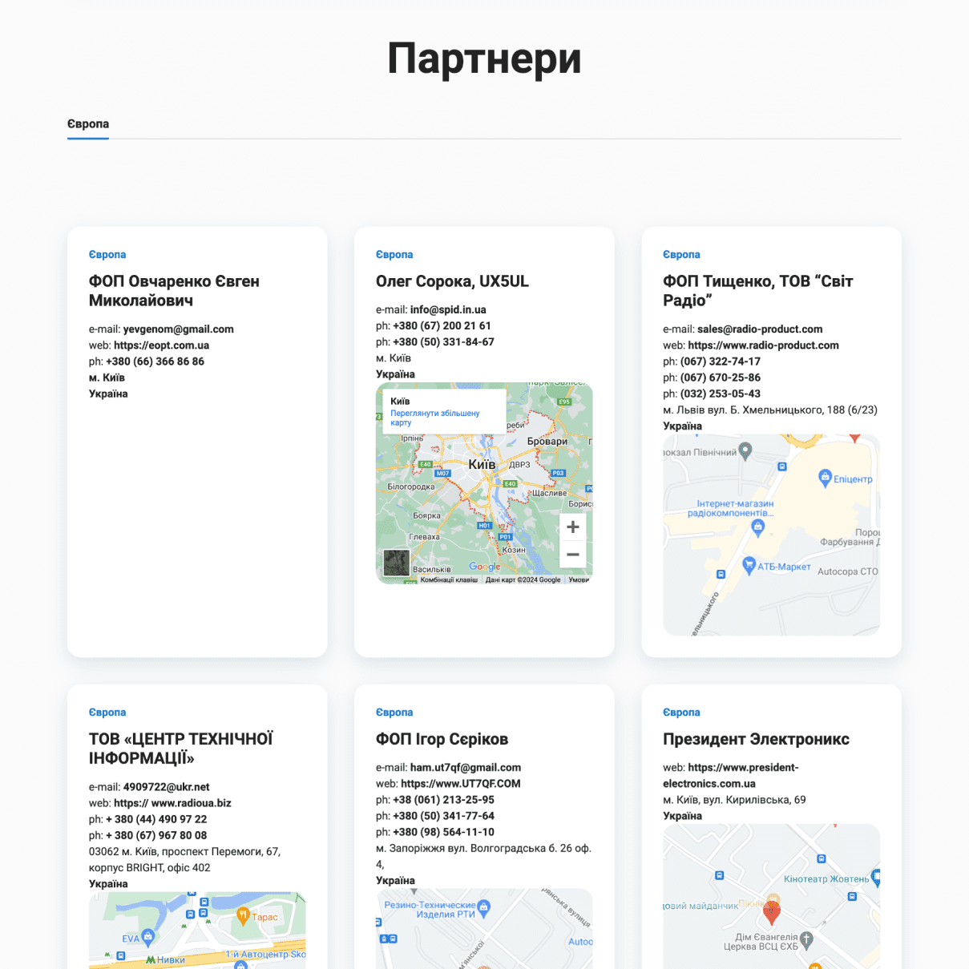The image size is (969, 969).
Task: Zoom in on the Kyiv map
Action: [572, 527]
